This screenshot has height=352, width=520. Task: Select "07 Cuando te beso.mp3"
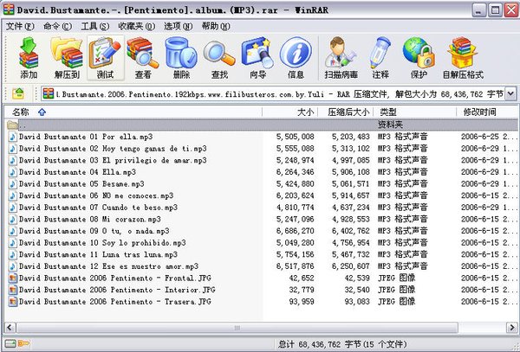click(x=98, y=208)
